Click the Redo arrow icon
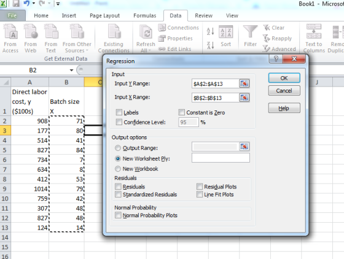Image resolution: width=344 pixels, height=259 pixels. [42, 3]
